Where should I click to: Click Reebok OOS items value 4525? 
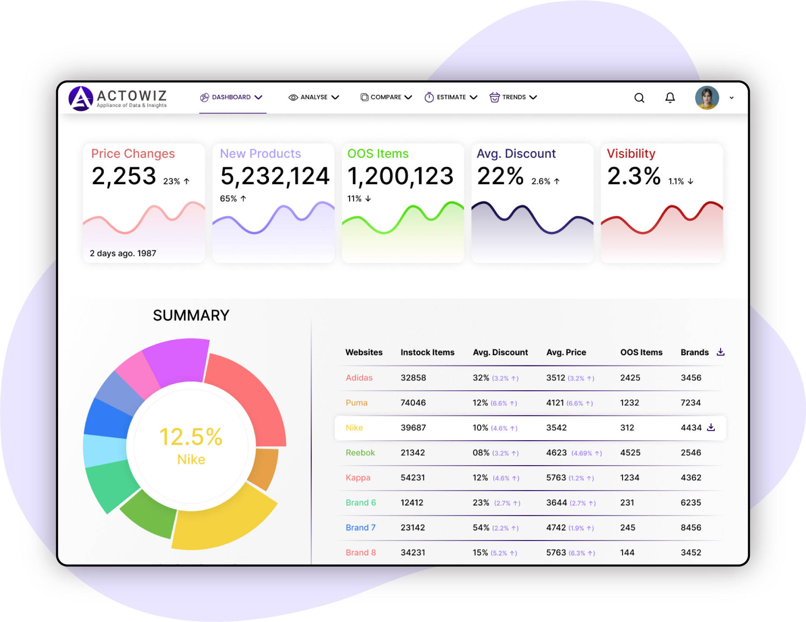630,453
